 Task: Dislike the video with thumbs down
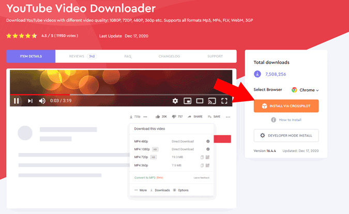click(177, 117)
